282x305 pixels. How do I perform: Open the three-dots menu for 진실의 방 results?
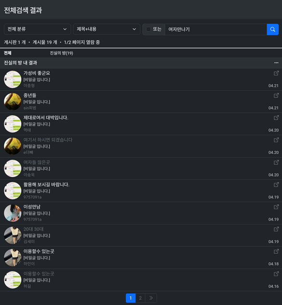tap(276, 63)
